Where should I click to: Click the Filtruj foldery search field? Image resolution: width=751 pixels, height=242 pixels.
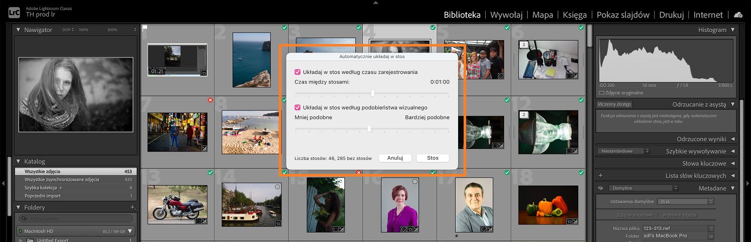[76, 218]
